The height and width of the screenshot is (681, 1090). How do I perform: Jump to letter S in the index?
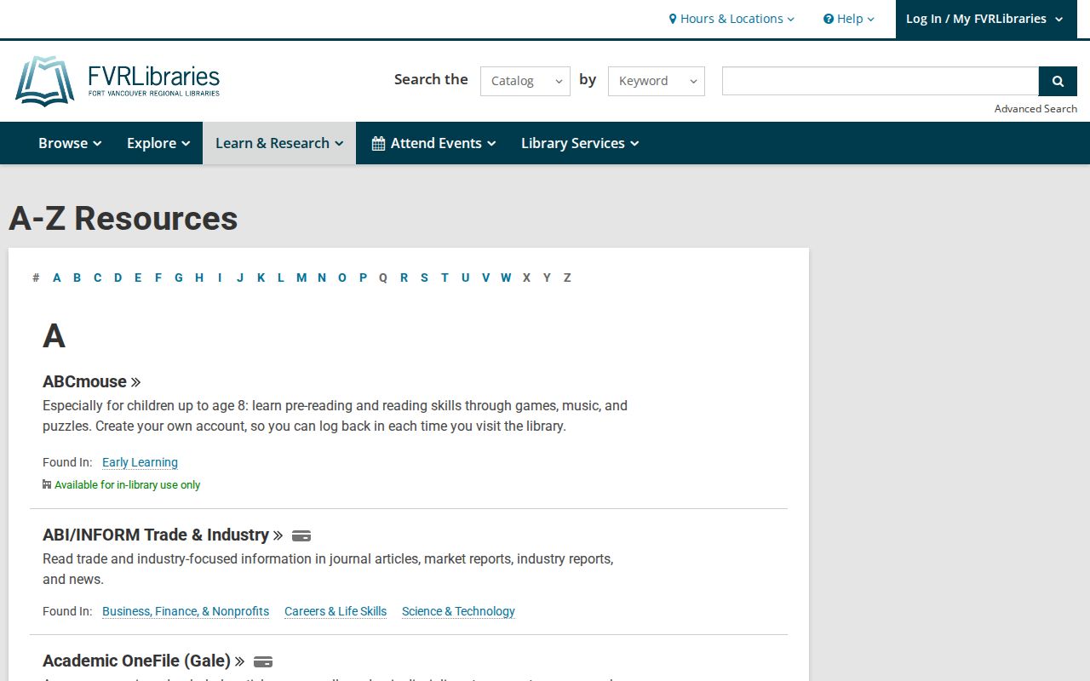coord(424,278)
